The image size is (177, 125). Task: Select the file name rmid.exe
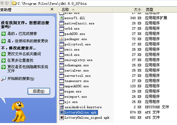click(x=72, y=55)
